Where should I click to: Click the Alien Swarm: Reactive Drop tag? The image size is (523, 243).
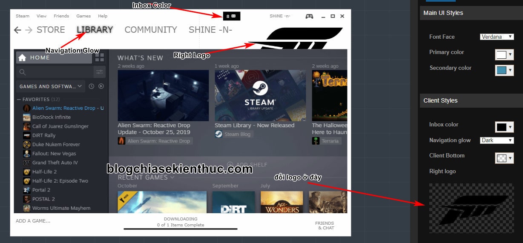click(x=155, y=141)
